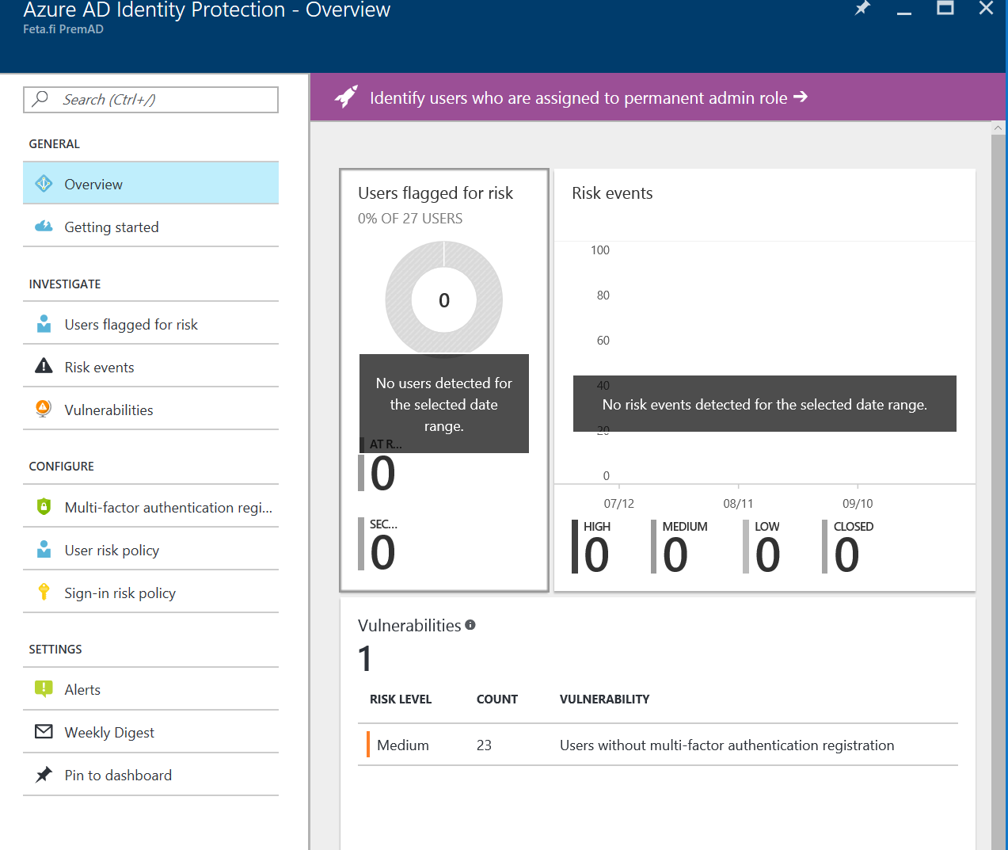The width and height of the screenshot is (1008, 850).
Task: Select Users flagged for risk in sidebar
Action: [x=131, y=323]
